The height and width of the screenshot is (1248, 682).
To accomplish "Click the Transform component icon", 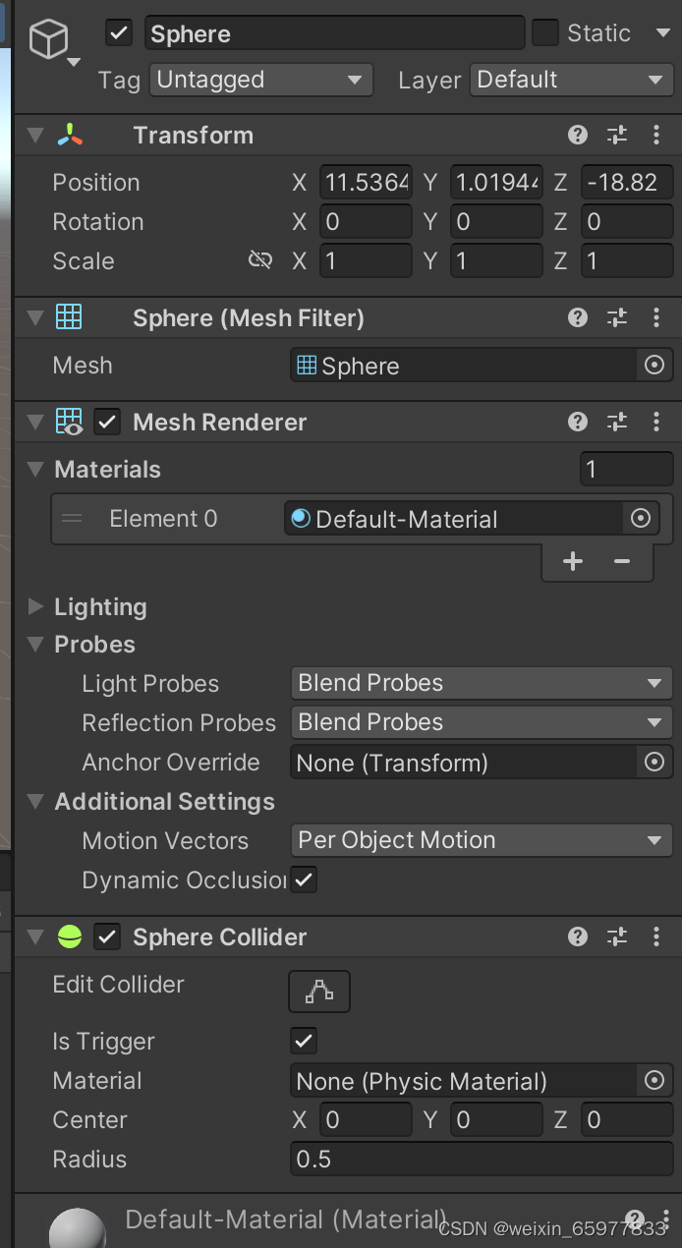I will click(x=69, y=136).
